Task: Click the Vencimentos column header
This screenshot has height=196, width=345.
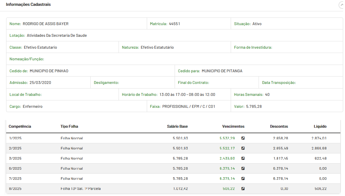Action: point(233,126)
